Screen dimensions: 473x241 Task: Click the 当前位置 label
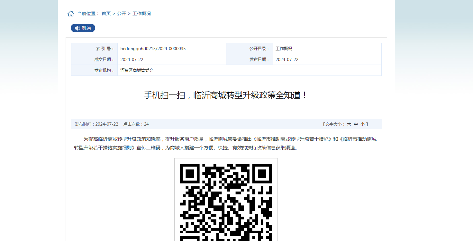(x=88, y=13)
